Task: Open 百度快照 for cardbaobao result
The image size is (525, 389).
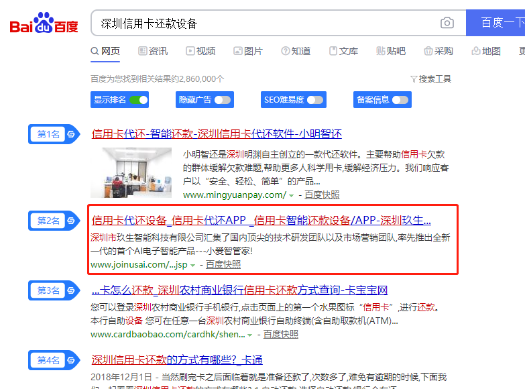Action: (x=280, y=335)
